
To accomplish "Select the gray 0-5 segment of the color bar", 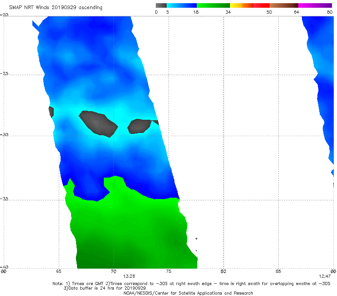I will [161, 5].
